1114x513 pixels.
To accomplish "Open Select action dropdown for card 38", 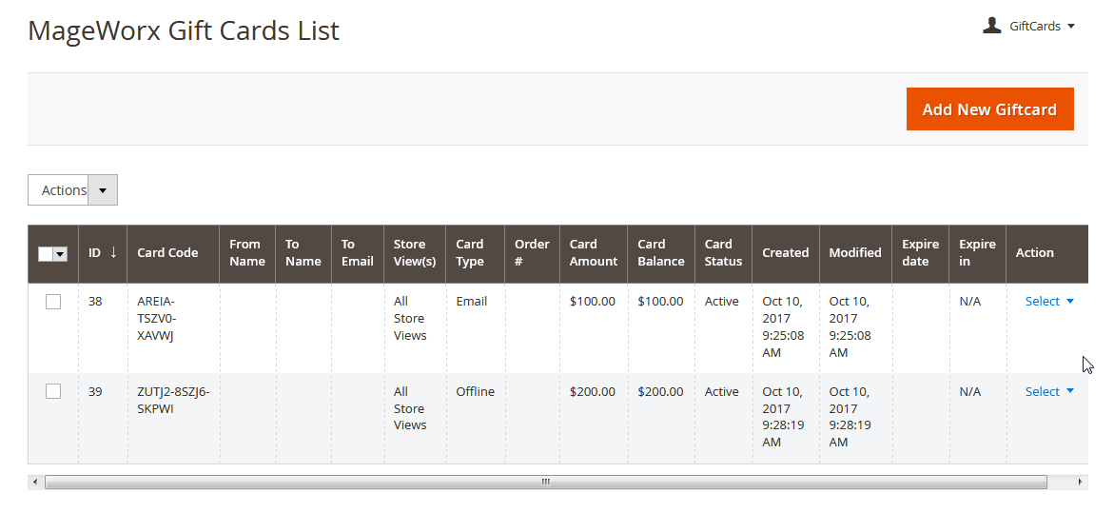I will click(x=1049, y=302).
